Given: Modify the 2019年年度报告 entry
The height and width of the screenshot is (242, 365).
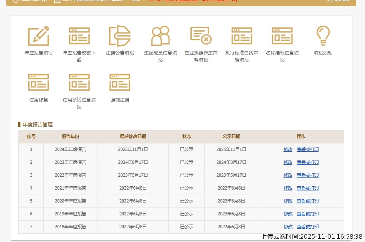Looking at the screenshot, I should point(288,214).
